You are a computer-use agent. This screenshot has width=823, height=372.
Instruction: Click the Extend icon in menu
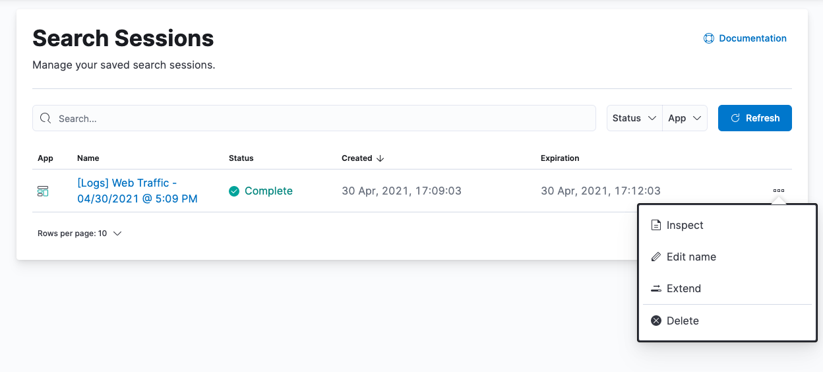tap(656, 288)
